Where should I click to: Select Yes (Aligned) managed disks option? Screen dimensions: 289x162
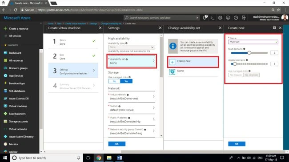pyautogui.click(x=251, y=75)
